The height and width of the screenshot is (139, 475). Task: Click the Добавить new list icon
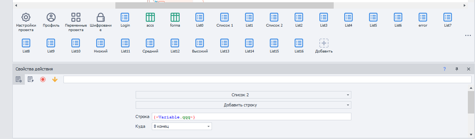click(x=324, y=43)
